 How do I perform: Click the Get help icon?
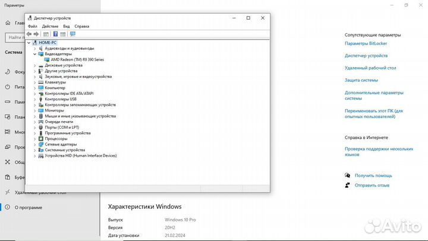click(x=348, y=176)
